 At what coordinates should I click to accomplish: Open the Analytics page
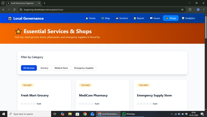tap(188, 18)
